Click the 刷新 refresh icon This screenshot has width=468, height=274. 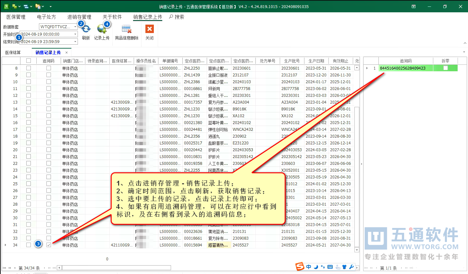[x=86, y=29]
